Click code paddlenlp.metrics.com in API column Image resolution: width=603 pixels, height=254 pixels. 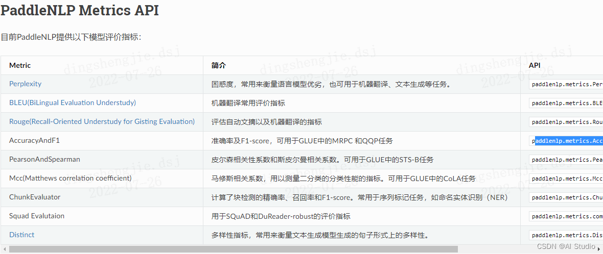566,216
